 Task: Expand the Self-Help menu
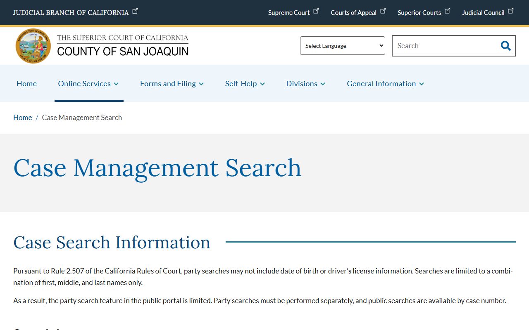point(245,84)
